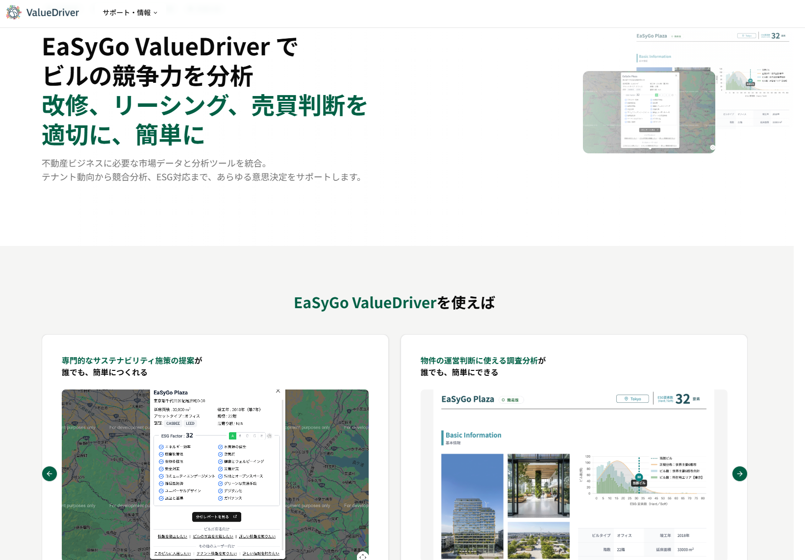The width and height of the screenshot is (805, 560).
Task: Click the ビル数：世界主要6都市合計 legend entry
Action: click(675, 471)
